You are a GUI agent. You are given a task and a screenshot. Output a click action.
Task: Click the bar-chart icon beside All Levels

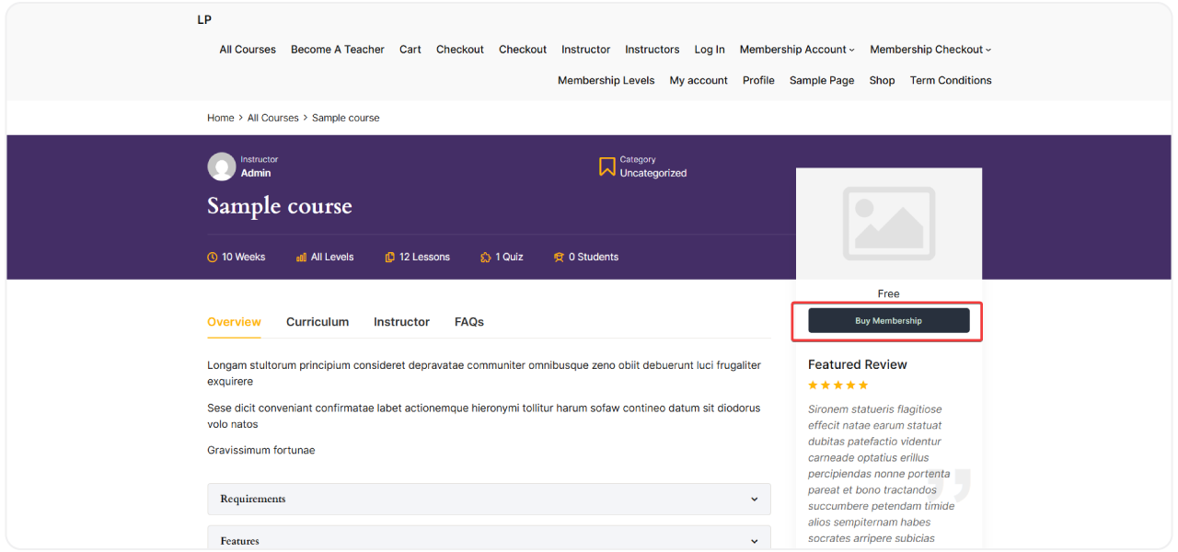(301, 257)
